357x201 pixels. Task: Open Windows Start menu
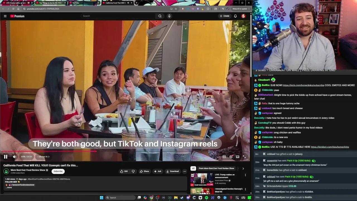point(102,198)
